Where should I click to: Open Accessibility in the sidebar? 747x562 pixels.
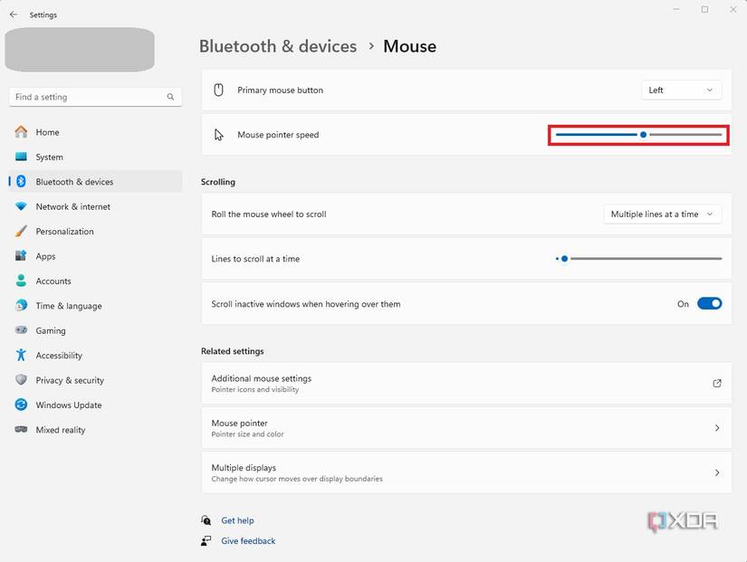[x=59, y=356]
